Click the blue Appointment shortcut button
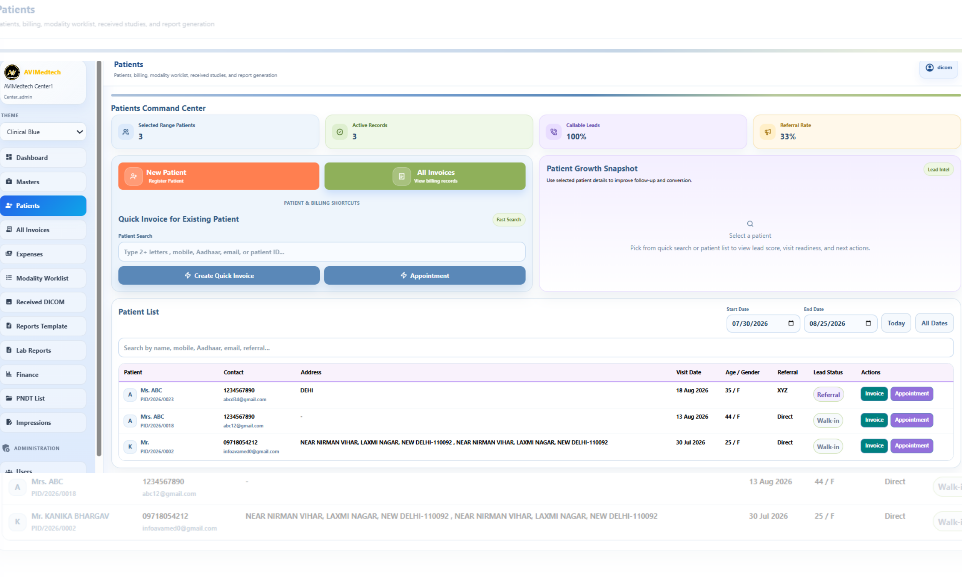The image size is (962, 577). [424, 275]
